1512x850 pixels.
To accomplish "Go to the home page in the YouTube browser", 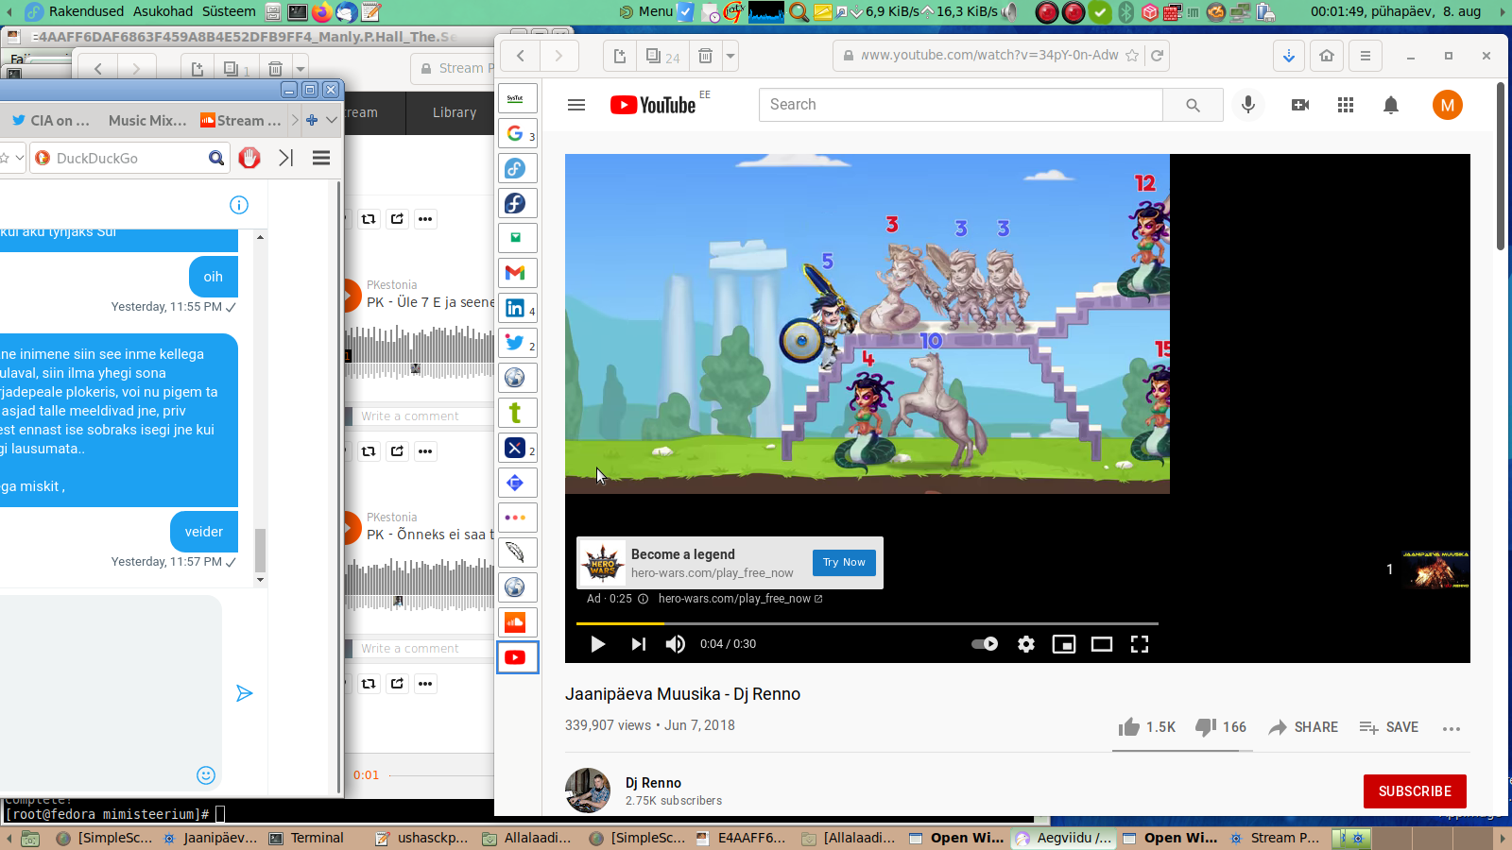I will pyautogui.click(x=1327, y=56).
